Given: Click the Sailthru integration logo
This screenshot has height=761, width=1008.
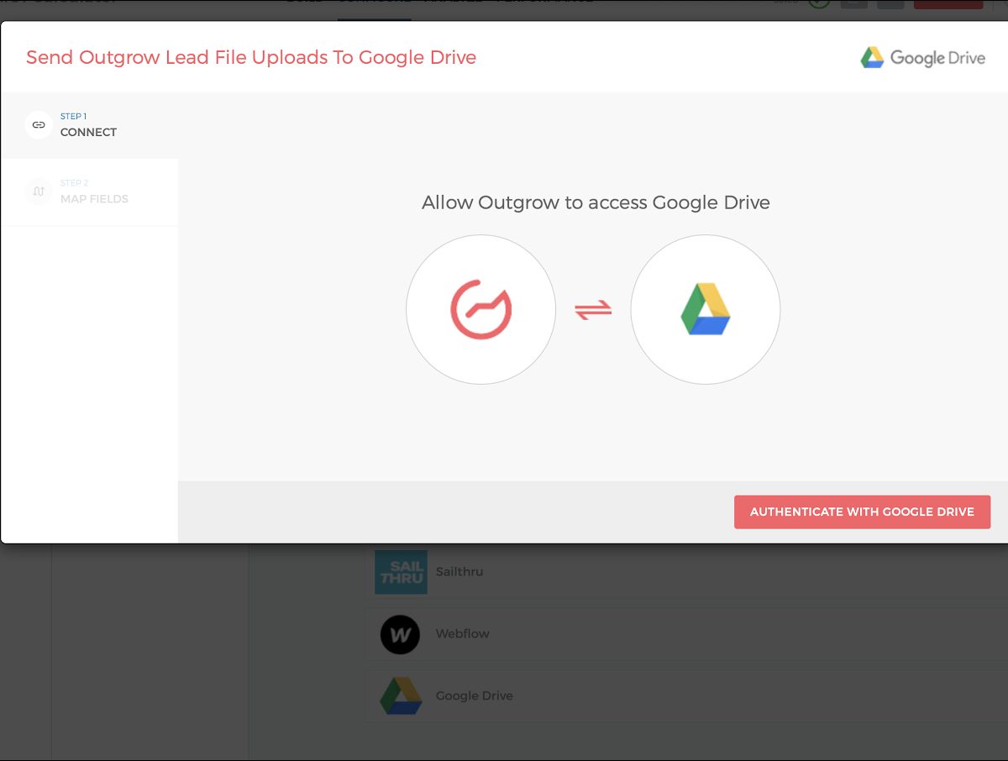Looking at the screenshot, I should (401, 572).
